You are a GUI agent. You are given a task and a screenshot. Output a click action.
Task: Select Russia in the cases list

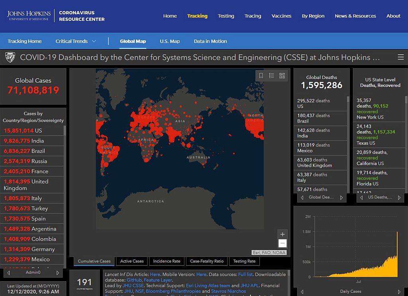32,161
